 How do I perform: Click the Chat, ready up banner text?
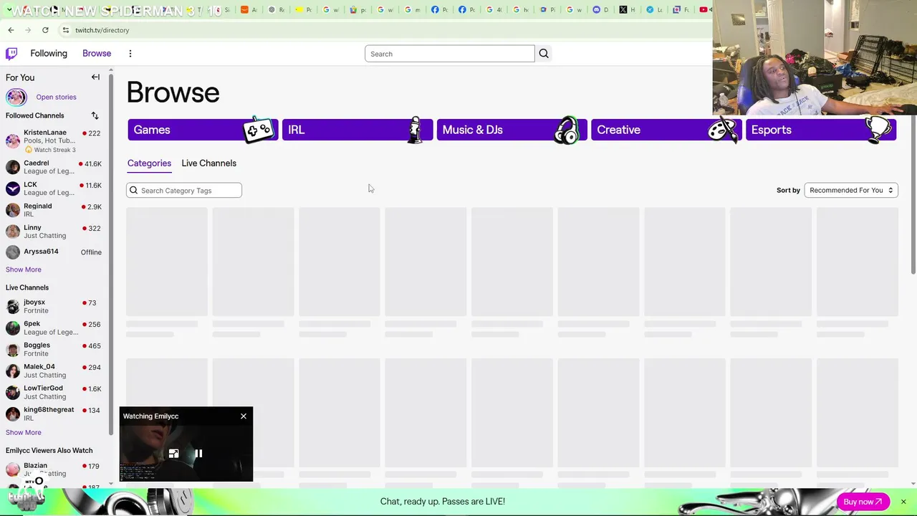pos(443,502)
